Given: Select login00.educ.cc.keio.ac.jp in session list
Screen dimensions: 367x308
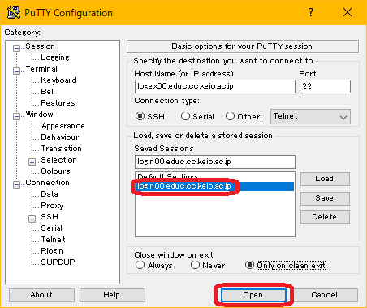Looking at the screenshot, I should (x=215, y=186).
